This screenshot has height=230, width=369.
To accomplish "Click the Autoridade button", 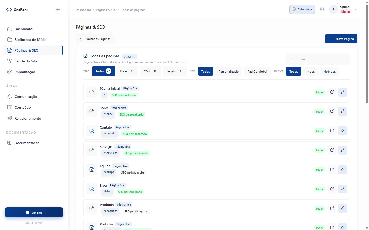I will coord(302,9).
